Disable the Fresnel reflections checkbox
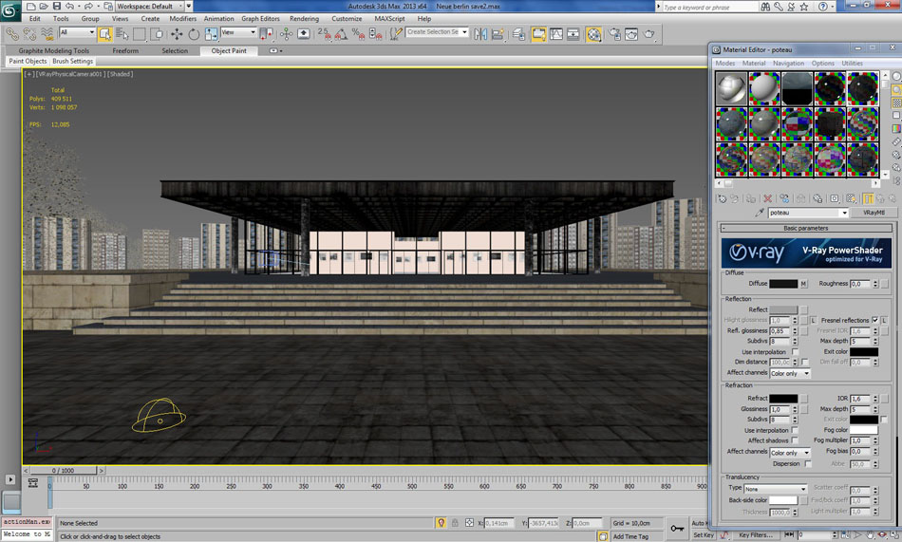Screen dimensions: 902x542 tap(875, 321)
